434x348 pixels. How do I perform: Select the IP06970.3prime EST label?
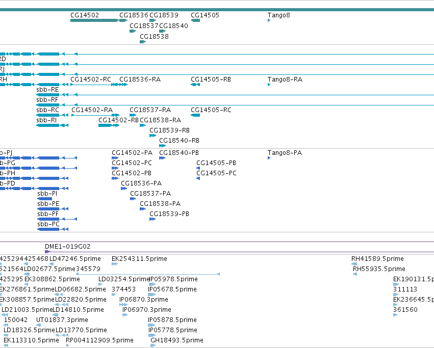(147, 310)
